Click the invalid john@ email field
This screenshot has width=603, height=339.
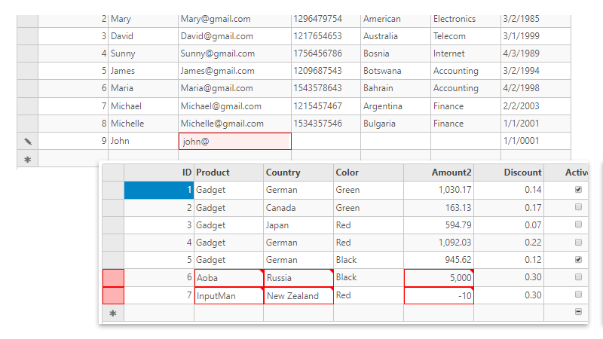click(234, 141)
